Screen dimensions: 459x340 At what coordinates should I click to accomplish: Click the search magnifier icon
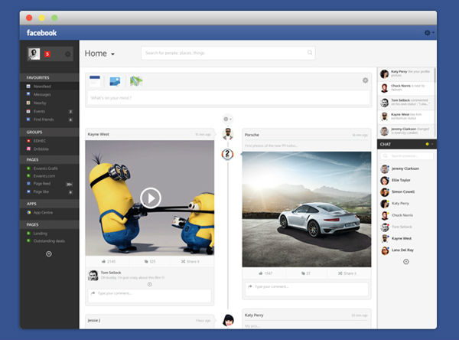click(x=310, y=53)
